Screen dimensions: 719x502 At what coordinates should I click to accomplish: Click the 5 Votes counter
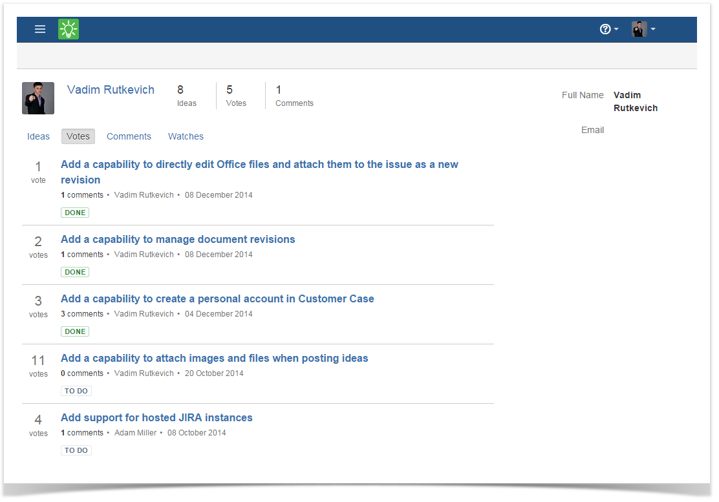[x=236, y=96]
